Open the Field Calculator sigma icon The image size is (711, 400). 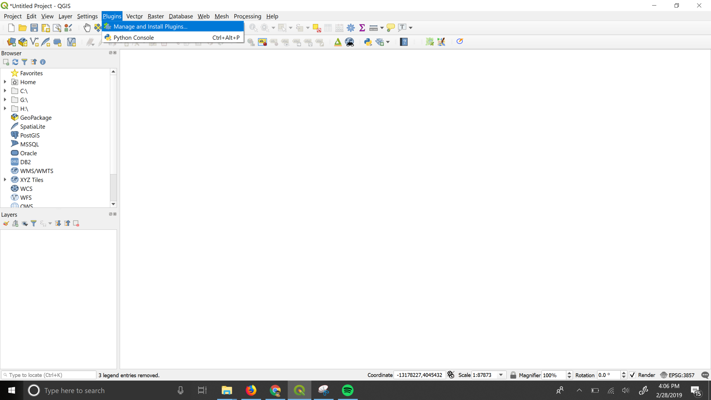coord(362,28)
